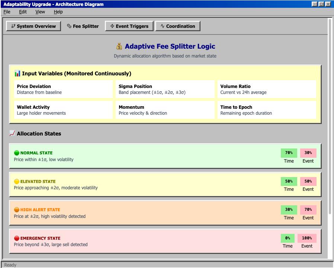Open the Edit menu
This screenshot has height=268, width=334.
23,12
